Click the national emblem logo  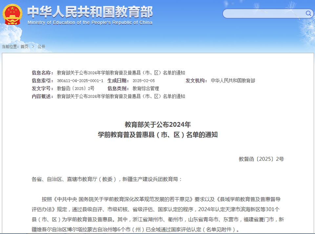[x=12, y=15]
